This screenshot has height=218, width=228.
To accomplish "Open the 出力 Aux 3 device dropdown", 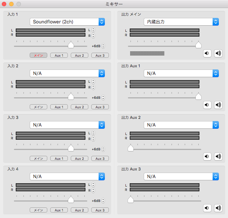I will [x=181, y=177].
